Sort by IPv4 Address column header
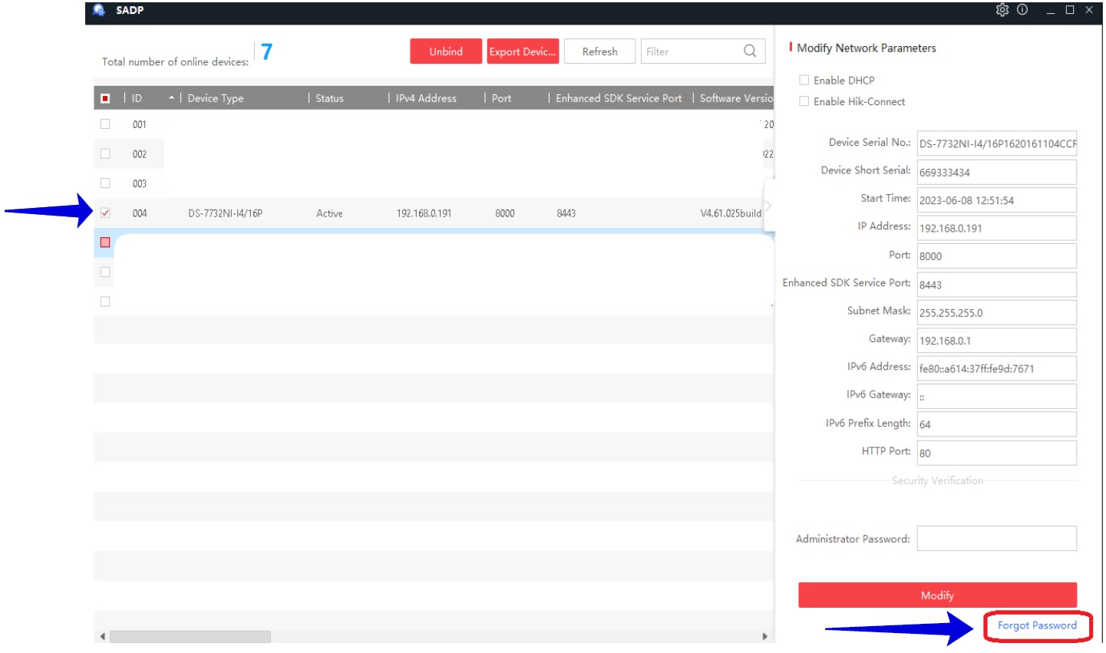Image resolution: width=1106 pixels, height=653 pixels. tap(426, 98)
